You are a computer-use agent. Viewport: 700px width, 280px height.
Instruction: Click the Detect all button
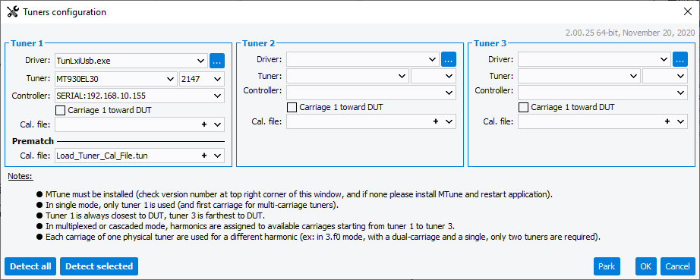(x=30, y=266)
